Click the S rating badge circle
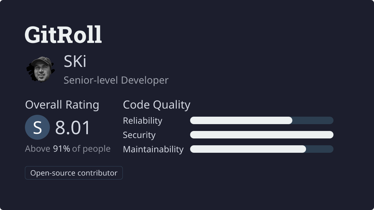 (x=37, y=128)
